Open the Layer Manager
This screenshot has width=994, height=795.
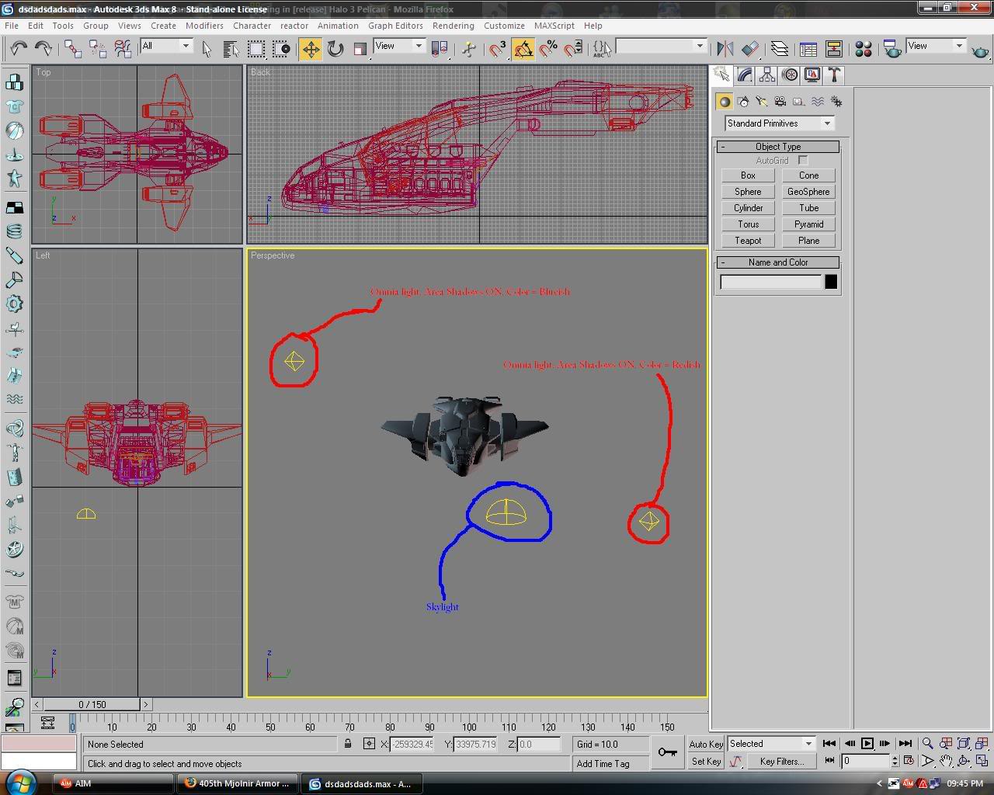pyautogui.click(x=780, y=49)
